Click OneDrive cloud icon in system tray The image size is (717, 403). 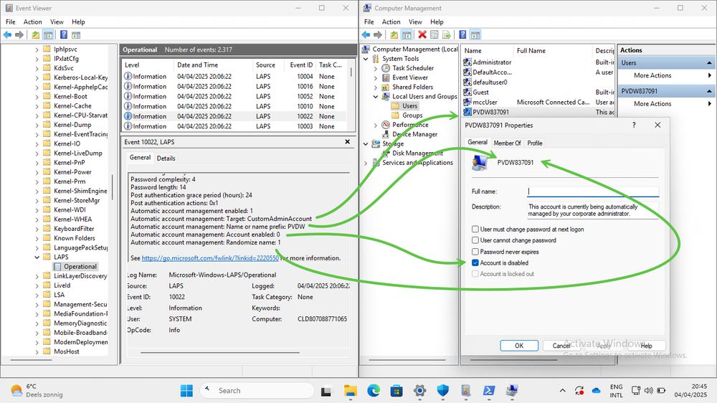[x=596, y=391]
